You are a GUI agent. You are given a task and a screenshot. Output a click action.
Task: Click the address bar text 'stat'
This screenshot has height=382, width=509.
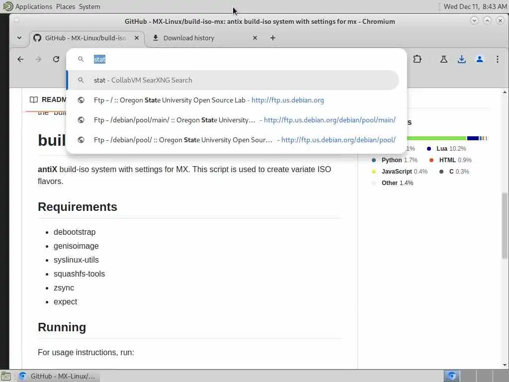tap(99, 60)
